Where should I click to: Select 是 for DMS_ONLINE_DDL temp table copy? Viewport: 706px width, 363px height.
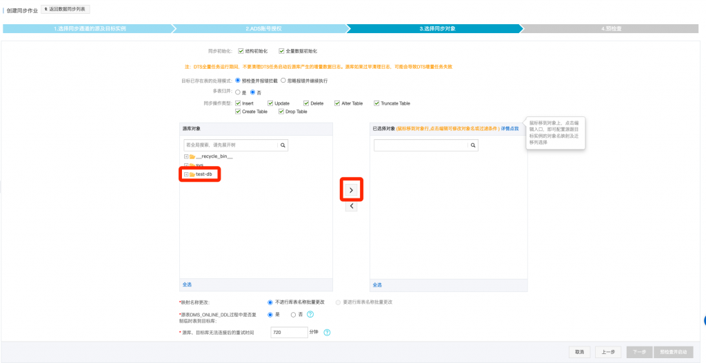(270, 314)
